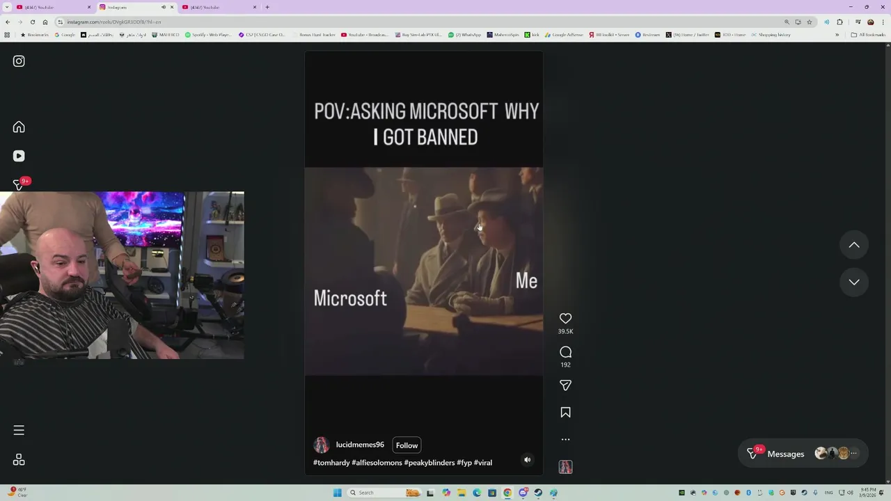
Task: Open the lucidmemes96 profile link
Action: click(x=360, y=445)
